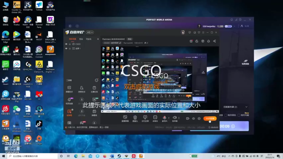
Task: Add a new scene with plus icon
Action: click(x=98, y=39)
